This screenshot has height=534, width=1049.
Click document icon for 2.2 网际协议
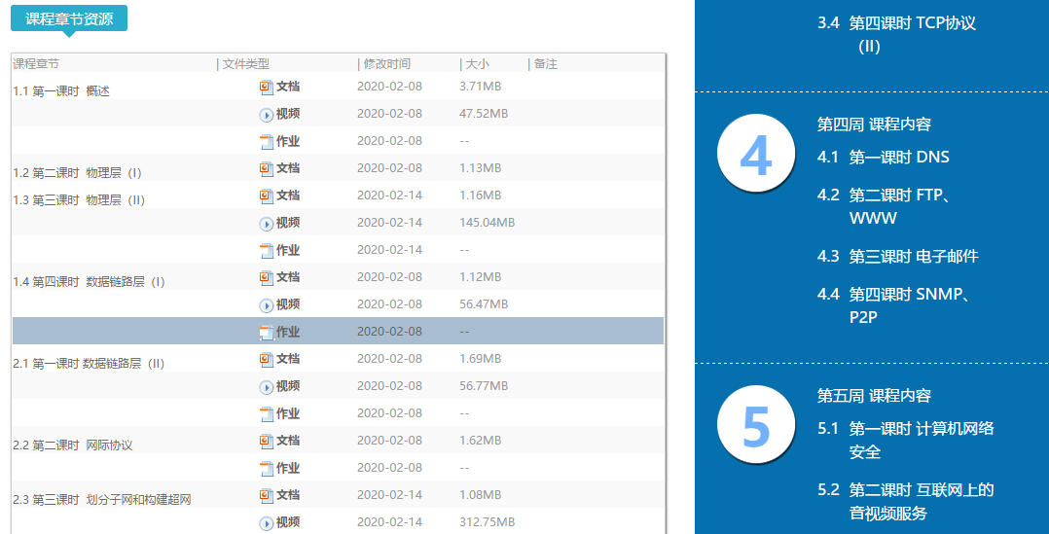point(267,441)
